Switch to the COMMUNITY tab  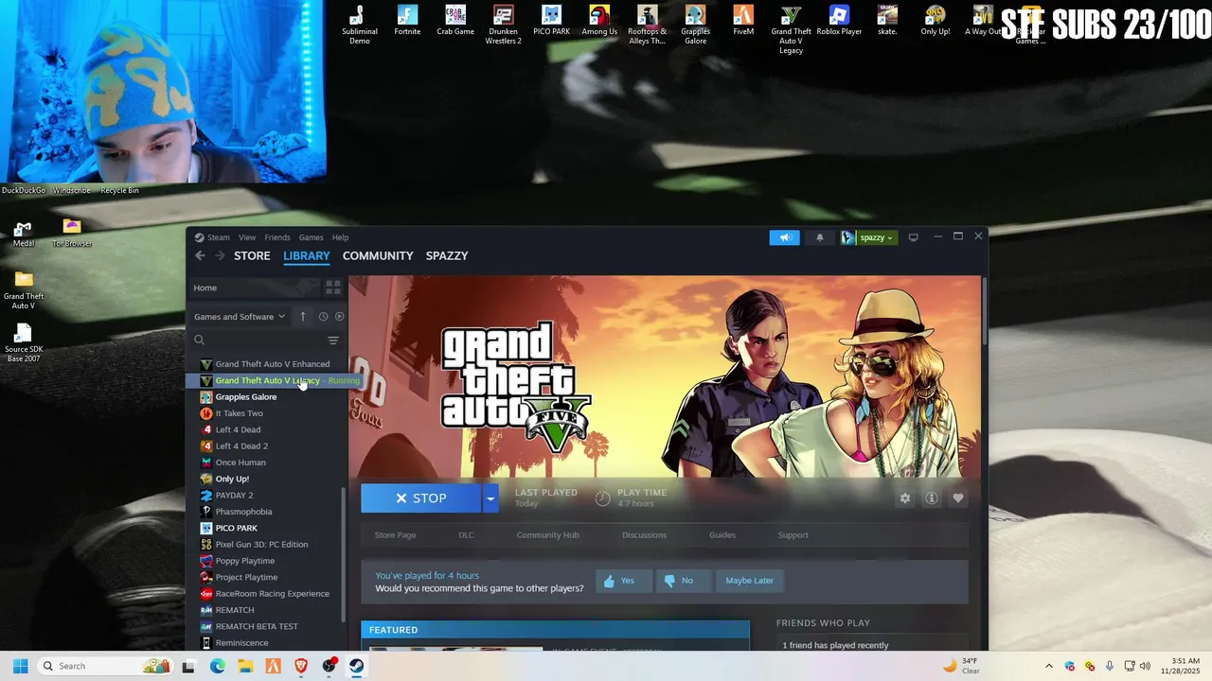pyautogui.click(x=378, y=255)
